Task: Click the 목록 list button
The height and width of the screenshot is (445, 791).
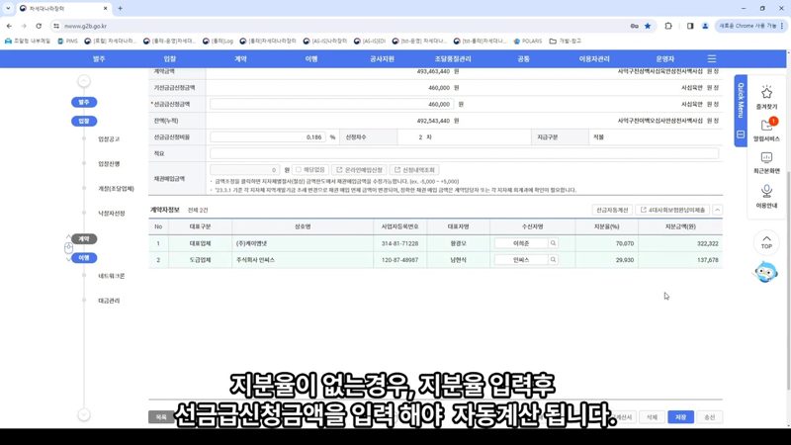Action: click(x=161, y=417)
